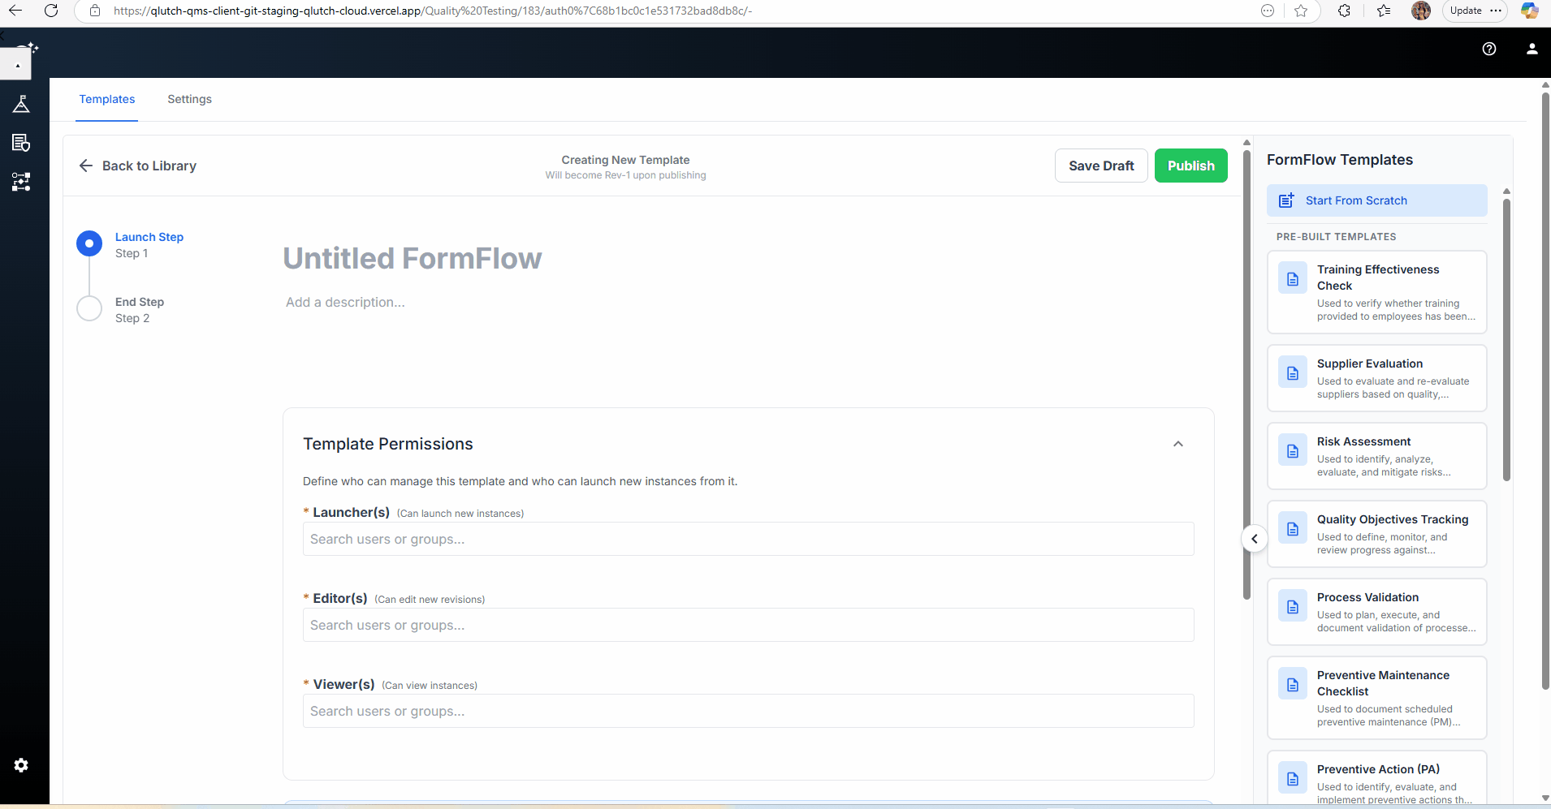The image size is (1551, 809).
Task: Click the Publish button
Action: pyautogui.click(x=1190, y=166)
